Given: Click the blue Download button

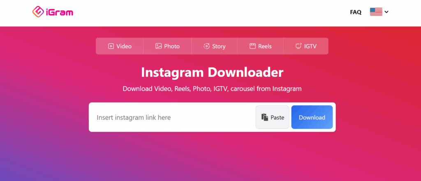Looking at the screenshot, I should (312, 117).
